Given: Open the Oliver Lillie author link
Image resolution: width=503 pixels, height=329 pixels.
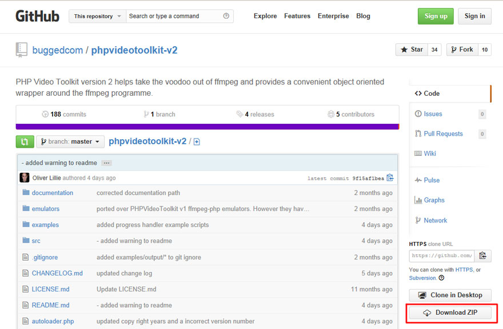Looking at the screenshot, I should click(x=46, y=178).
